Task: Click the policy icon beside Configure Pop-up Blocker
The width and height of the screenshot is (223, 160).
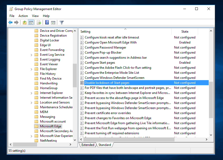Action: point(82,53)
